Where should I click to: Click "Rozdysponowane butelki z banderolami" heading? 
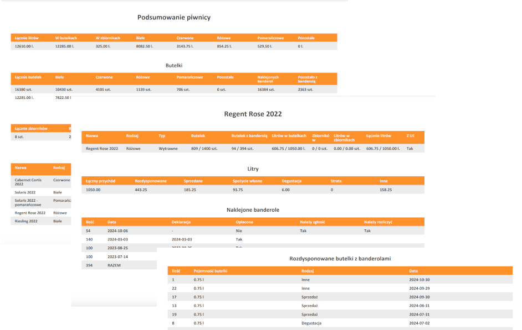341,258
